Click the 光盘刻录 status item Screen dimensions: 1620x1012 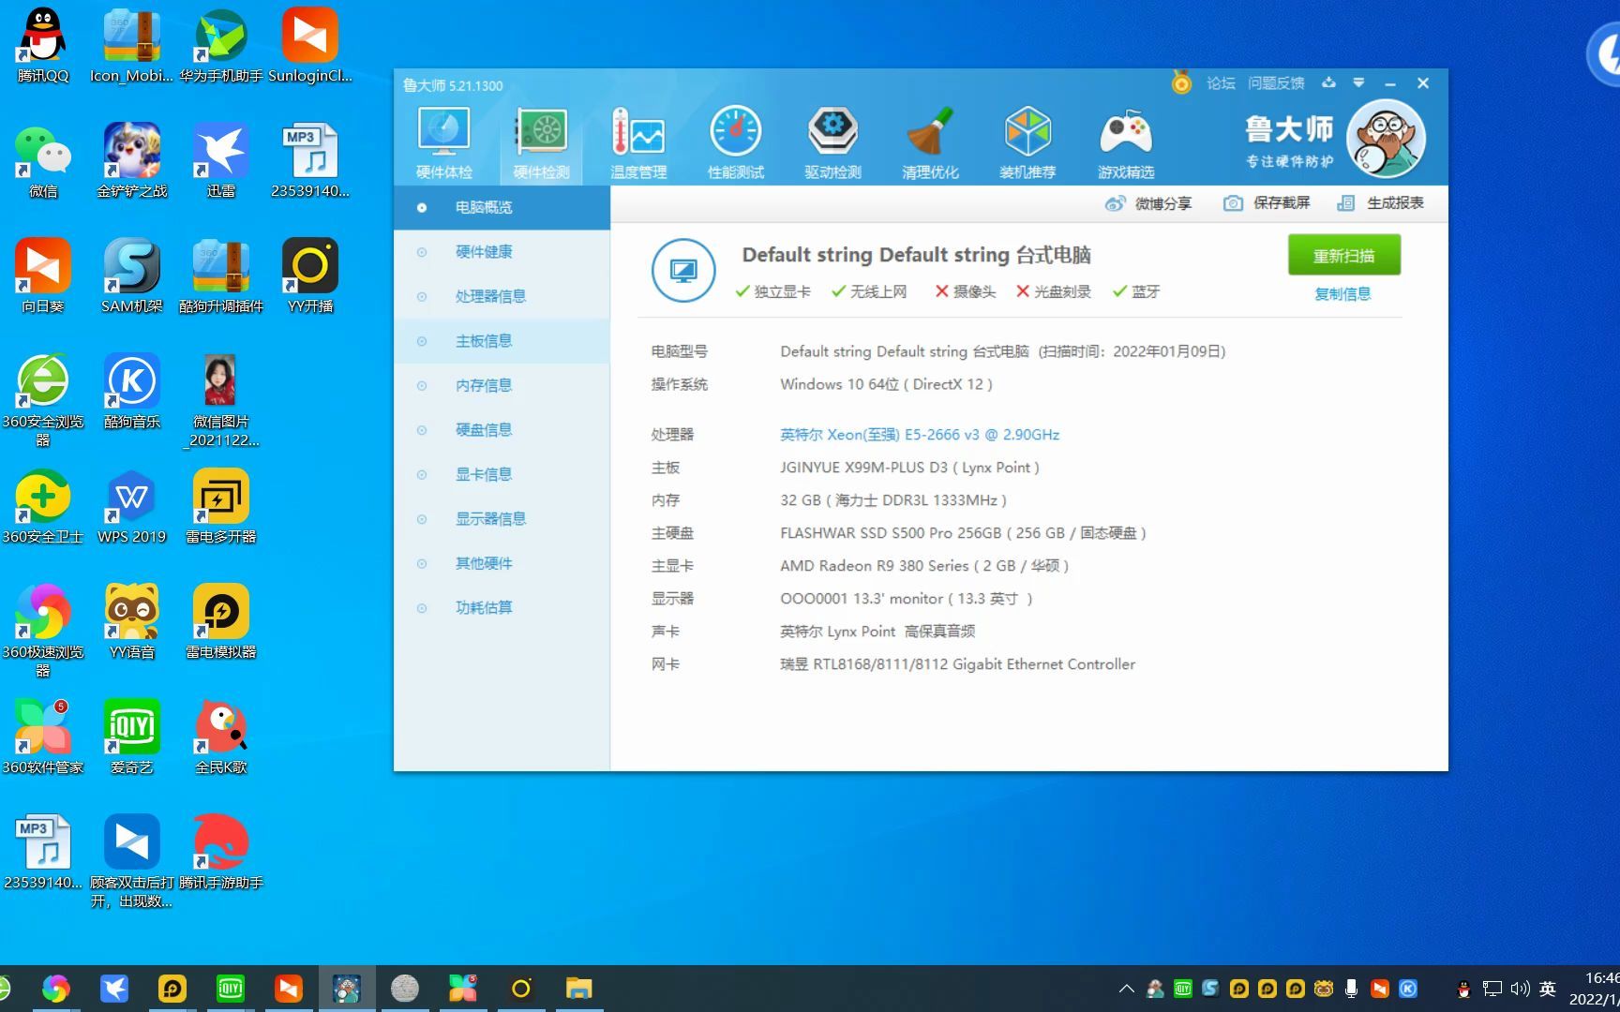pyautogui.click(x=1054, y=291)
